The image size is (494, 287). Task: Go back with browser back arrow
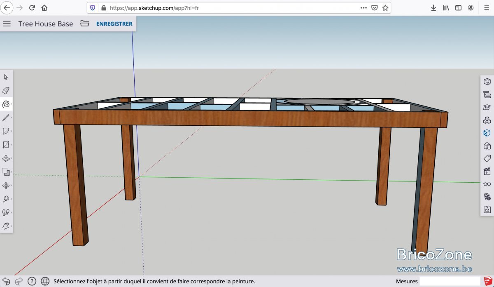[x=7, y=8]
